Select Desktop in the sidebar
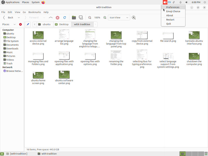This screenshot has width=208, height=156. [9, 37]
